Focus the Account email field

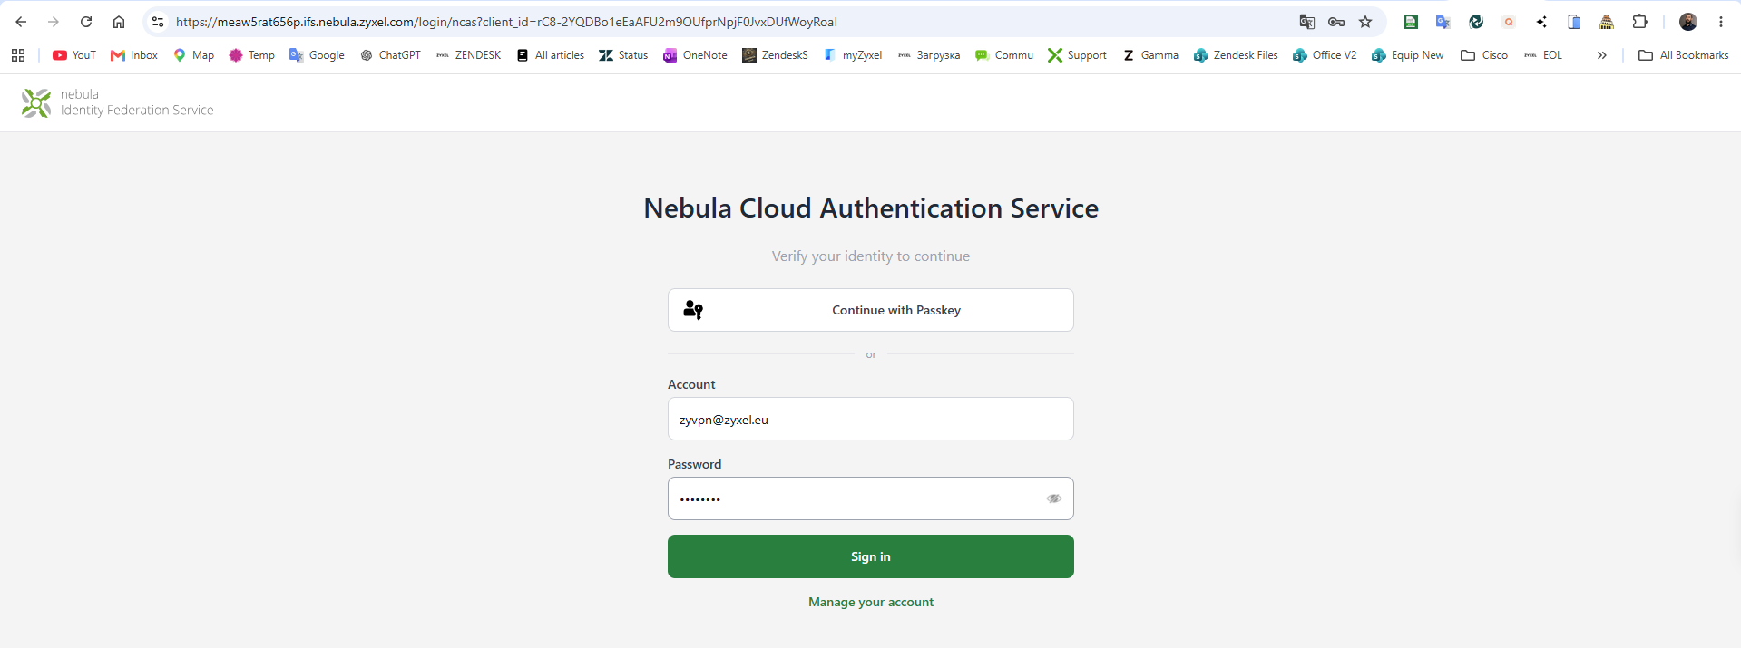pyautogui.click(x=871, y=419)
